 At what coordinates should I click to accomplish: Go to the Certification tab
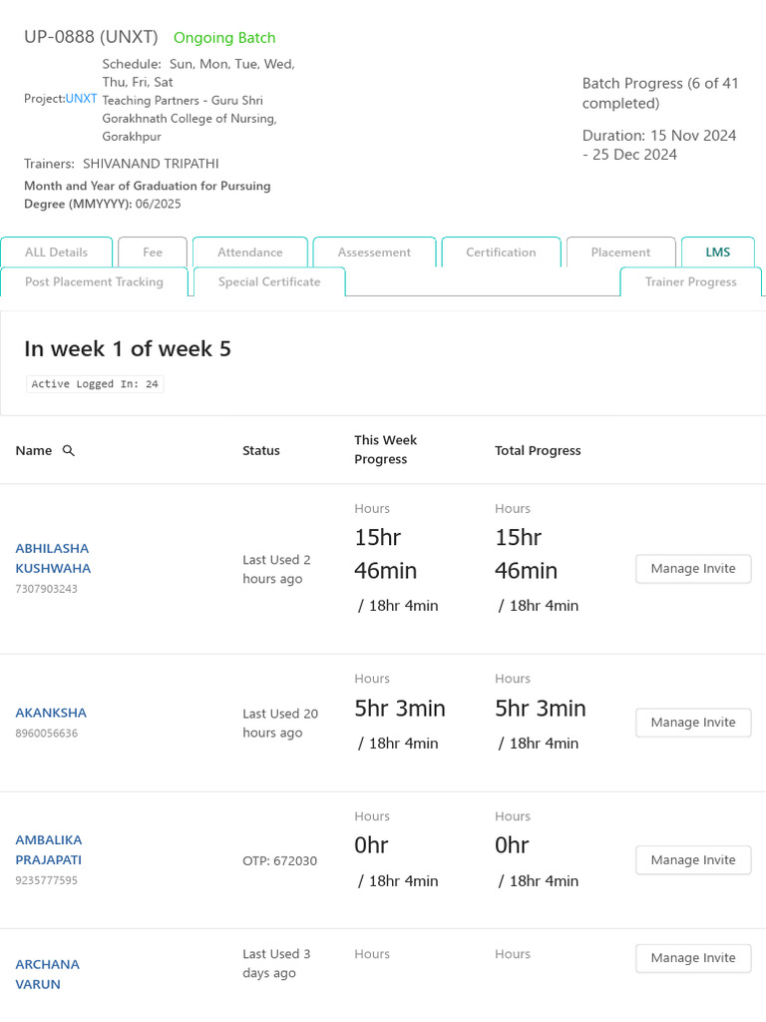pos(501,253)
